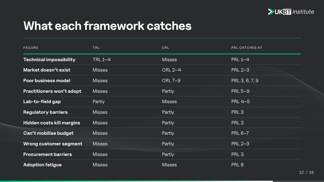Click the CRL column header
The width and height of the screenshot is (324, 182).
click(166, 48)
